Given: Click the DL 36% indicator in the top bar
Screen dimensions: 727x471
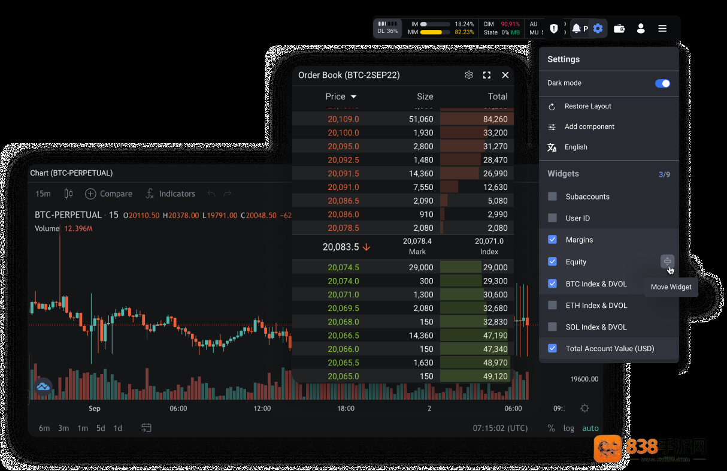Looking at the screenshot, I should tap(387, 28).
